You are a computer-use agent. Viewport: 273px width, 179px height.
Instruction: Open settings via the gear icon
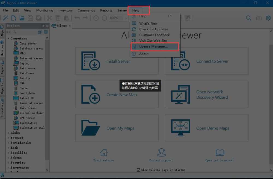coord(268,18)
